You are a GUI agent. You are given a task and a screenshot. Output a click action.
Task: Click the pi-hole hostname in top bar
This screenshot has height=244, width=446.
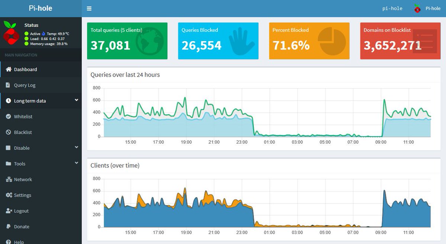click(392, 8)
